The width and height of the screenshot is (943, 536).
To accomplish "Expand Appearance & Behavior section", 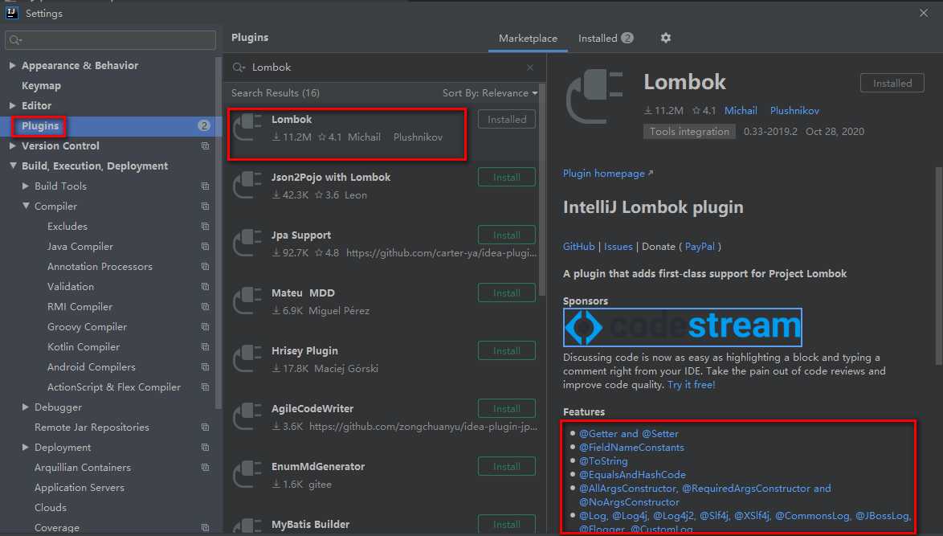I will (13, 66).
